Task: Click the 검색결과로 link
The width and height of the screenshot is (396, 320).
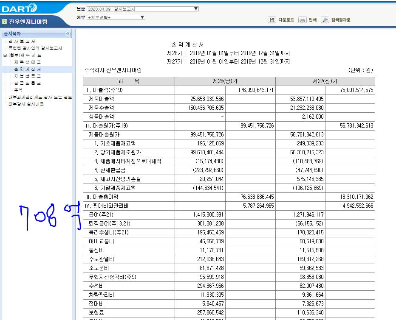Action: [340, 19]
